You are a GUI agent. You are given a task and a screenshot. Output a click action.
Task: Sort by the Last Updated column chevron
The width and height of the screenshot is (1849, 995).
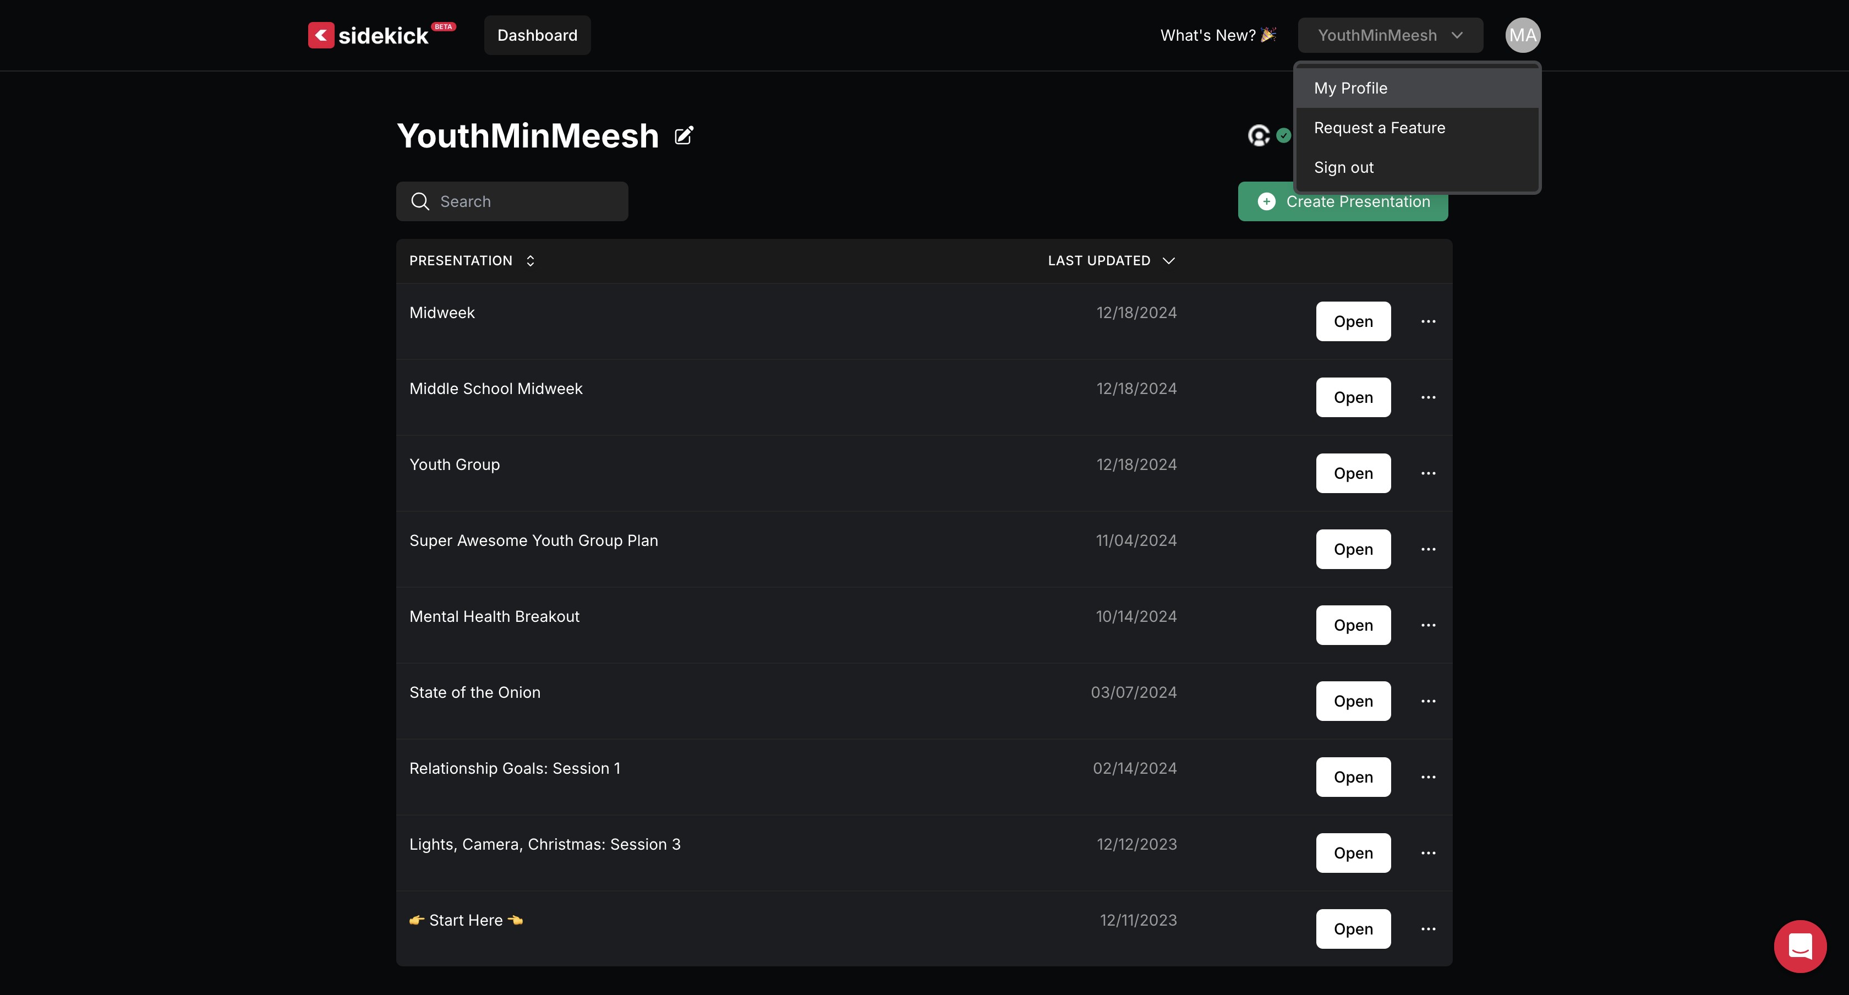(x=1168, y=261)
